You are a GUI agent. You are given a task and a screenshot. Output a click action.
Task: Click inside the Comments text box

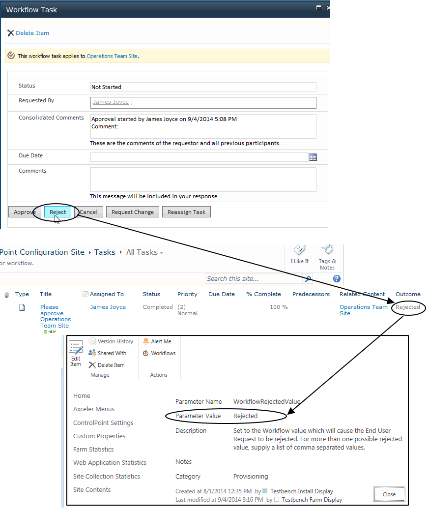tap(203, 180)
